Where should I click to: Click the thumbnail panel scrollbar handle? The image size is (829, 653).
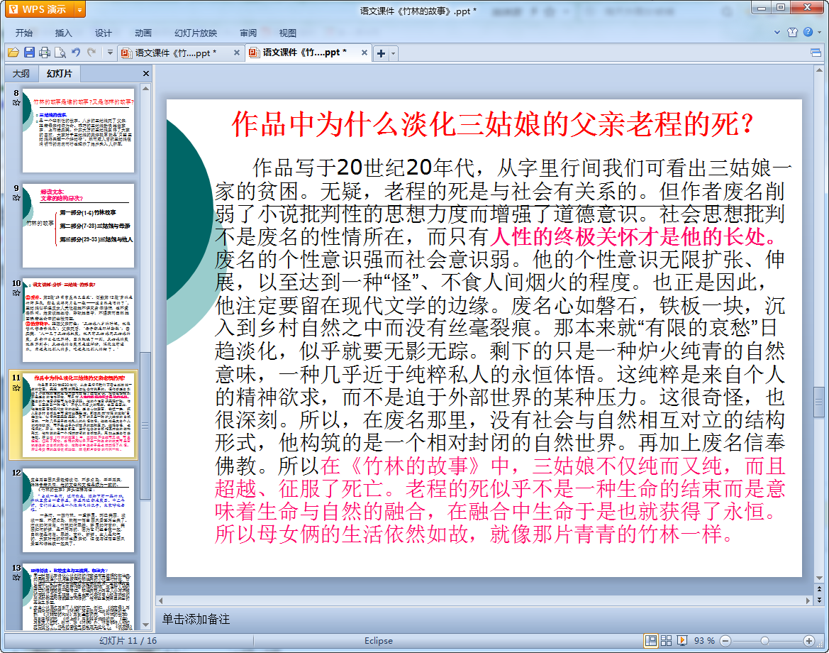[x=146, y=426]
